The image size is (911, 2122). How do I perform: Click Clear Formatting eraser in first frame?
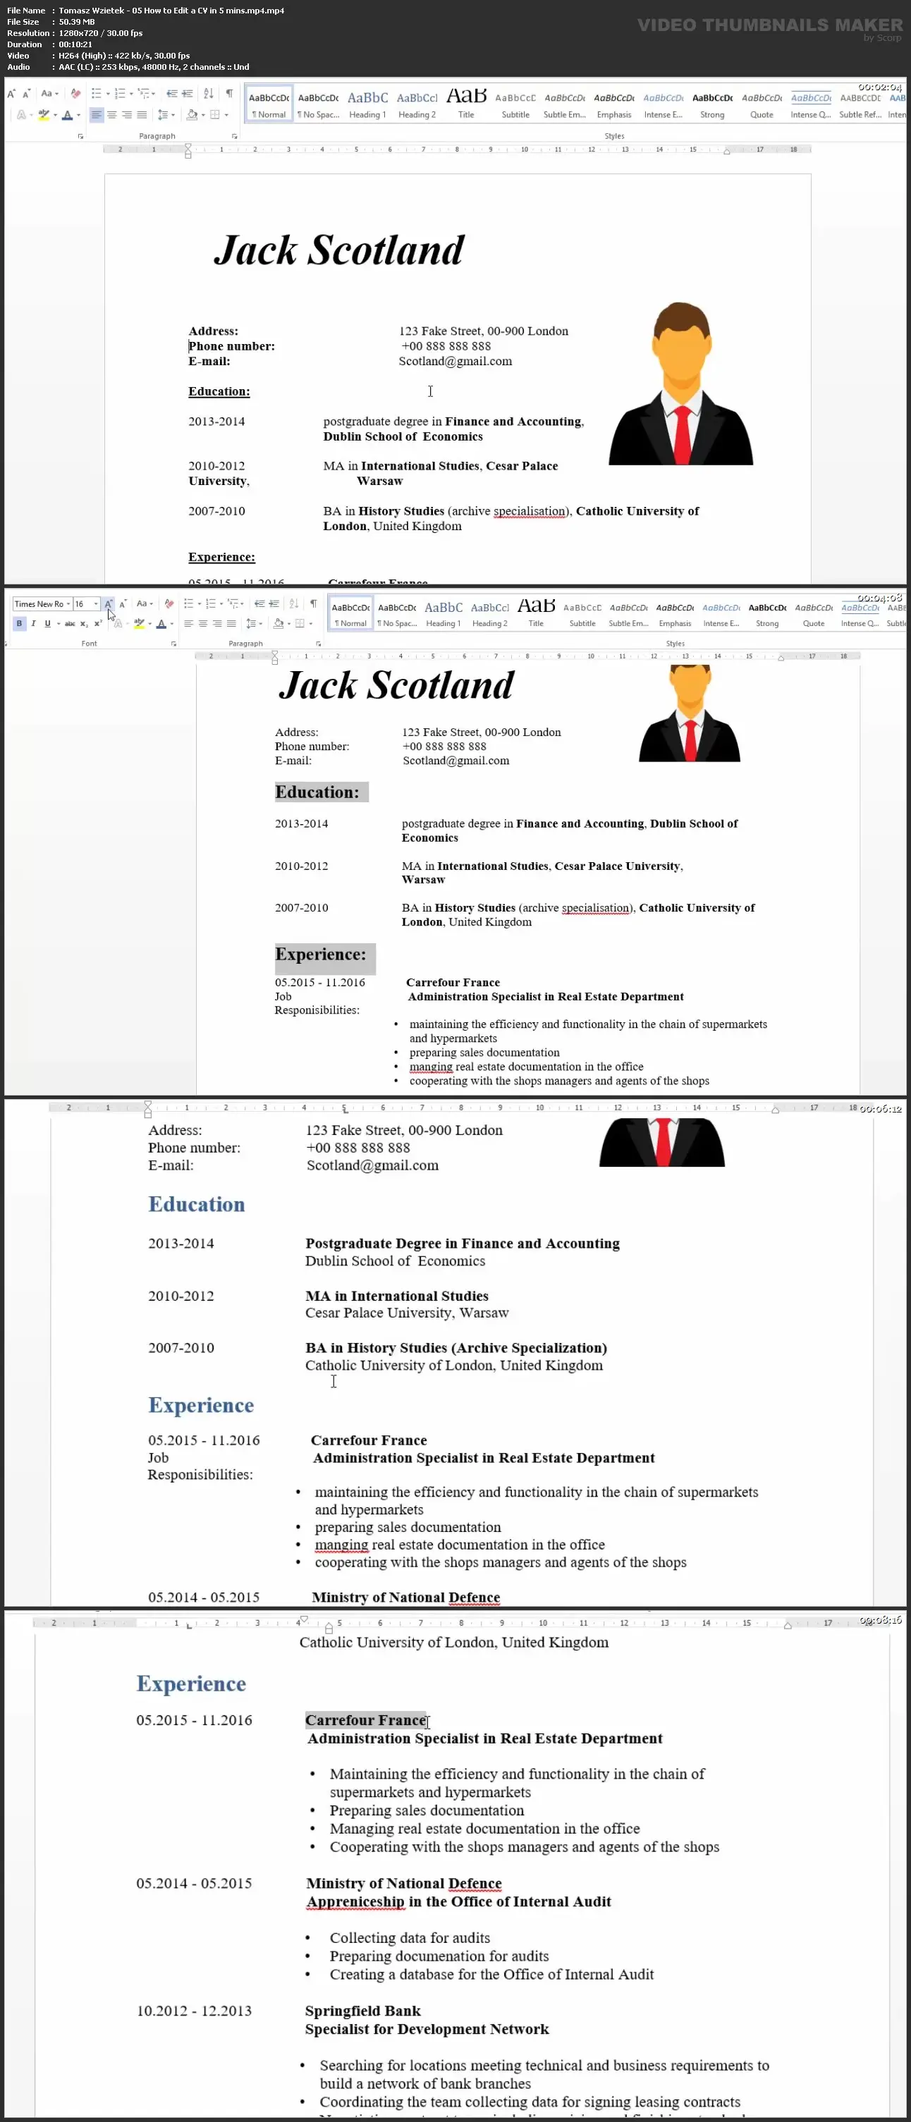75,94
